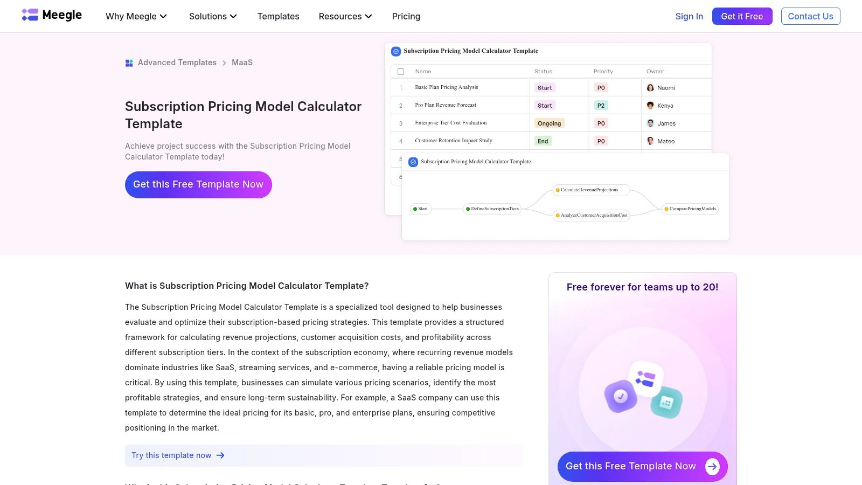Click Naomi's avatar in Owner column
This screenshot has width=862, height=485.
tap(650, 88)
